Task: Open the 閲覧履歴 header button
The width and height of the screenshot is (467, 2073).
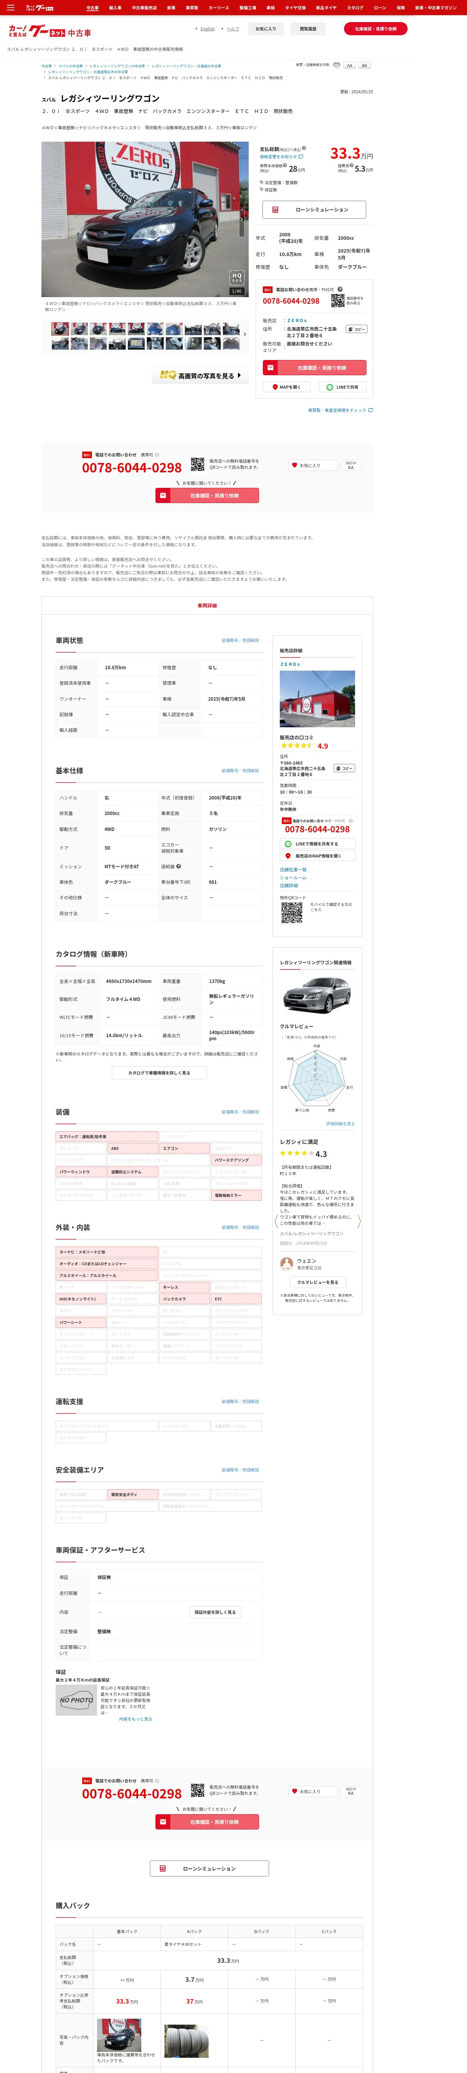Action: tap(307, 29)
